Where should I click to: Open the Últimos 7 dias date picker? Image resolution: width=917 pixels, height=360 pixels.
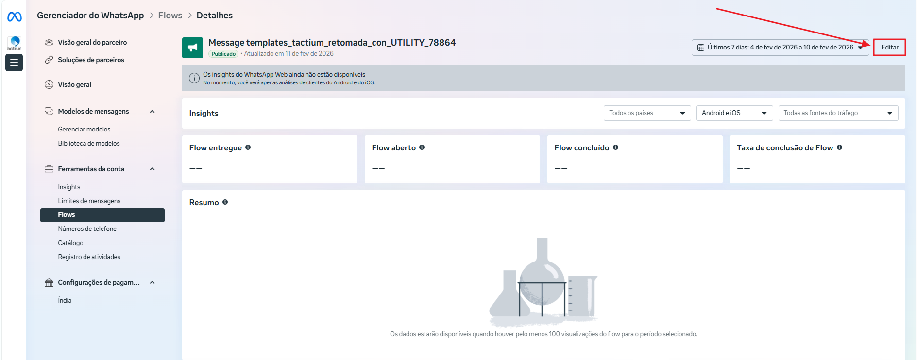(780, 48)
